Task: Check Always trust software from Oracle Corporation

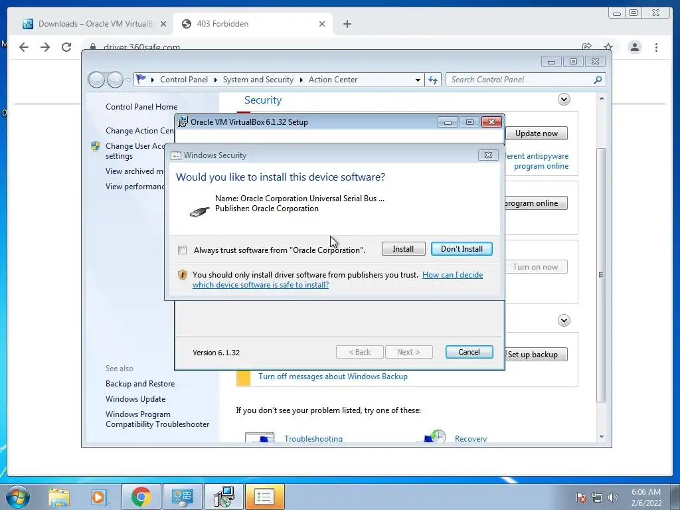Action: tap(183, 250)
